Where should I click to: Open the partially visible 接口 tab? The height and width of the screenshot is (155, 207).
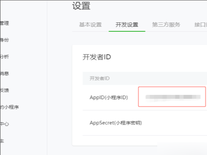[x=200, y=25]
